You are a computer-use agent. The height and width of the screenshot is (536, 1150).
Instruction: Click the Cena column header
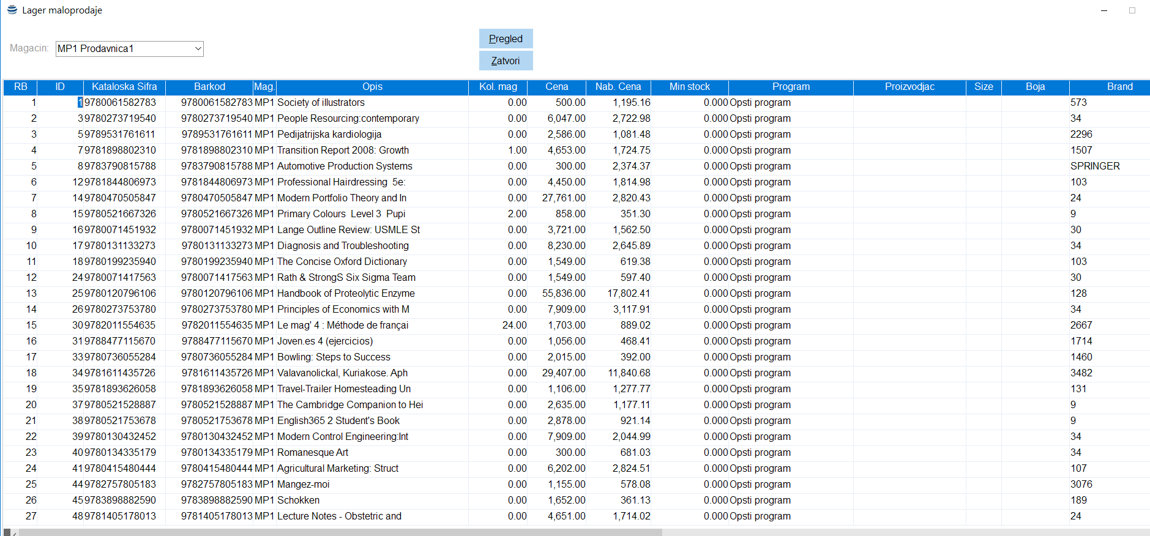click(x=556, y=87)
